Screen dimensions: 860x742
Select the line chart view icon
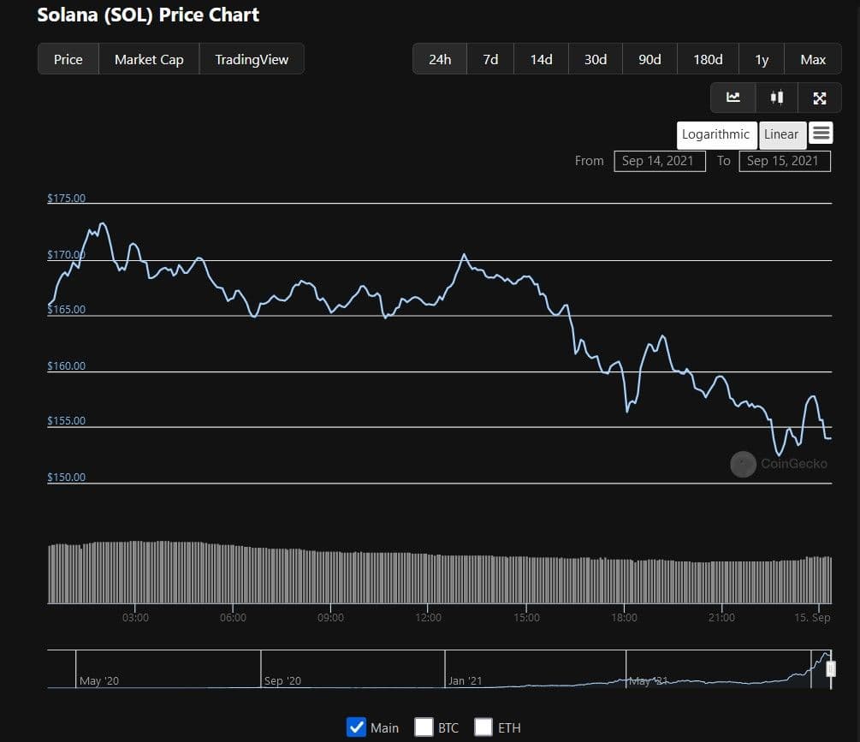pyautogui.click(x=733, y=98)
